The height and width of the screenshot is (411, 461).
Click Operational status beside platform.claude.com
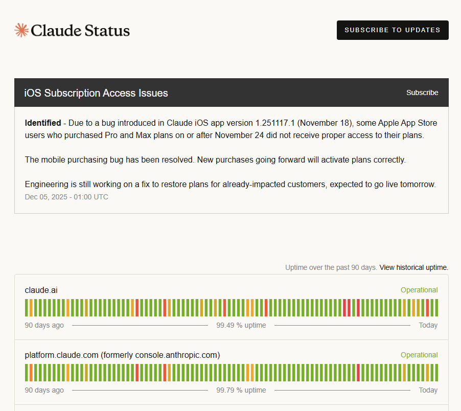tap(419, 355)
